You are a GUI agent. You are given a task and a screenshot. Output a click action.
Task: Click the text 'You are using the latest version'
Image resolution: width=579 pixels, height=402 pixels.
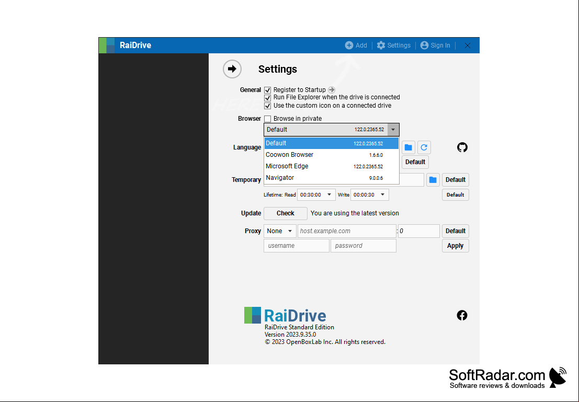coord(355,213)
